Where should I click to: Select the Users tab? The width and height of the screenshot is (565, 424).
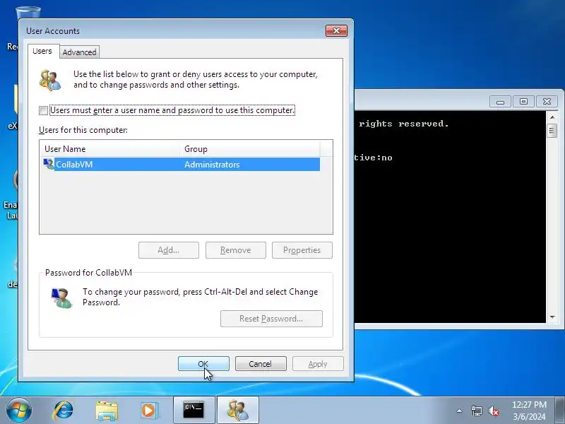click(x=42, y=51)
